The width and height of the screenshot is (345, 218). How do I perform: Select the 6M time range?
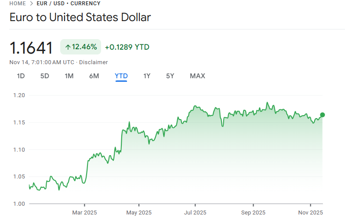[94, 76]
